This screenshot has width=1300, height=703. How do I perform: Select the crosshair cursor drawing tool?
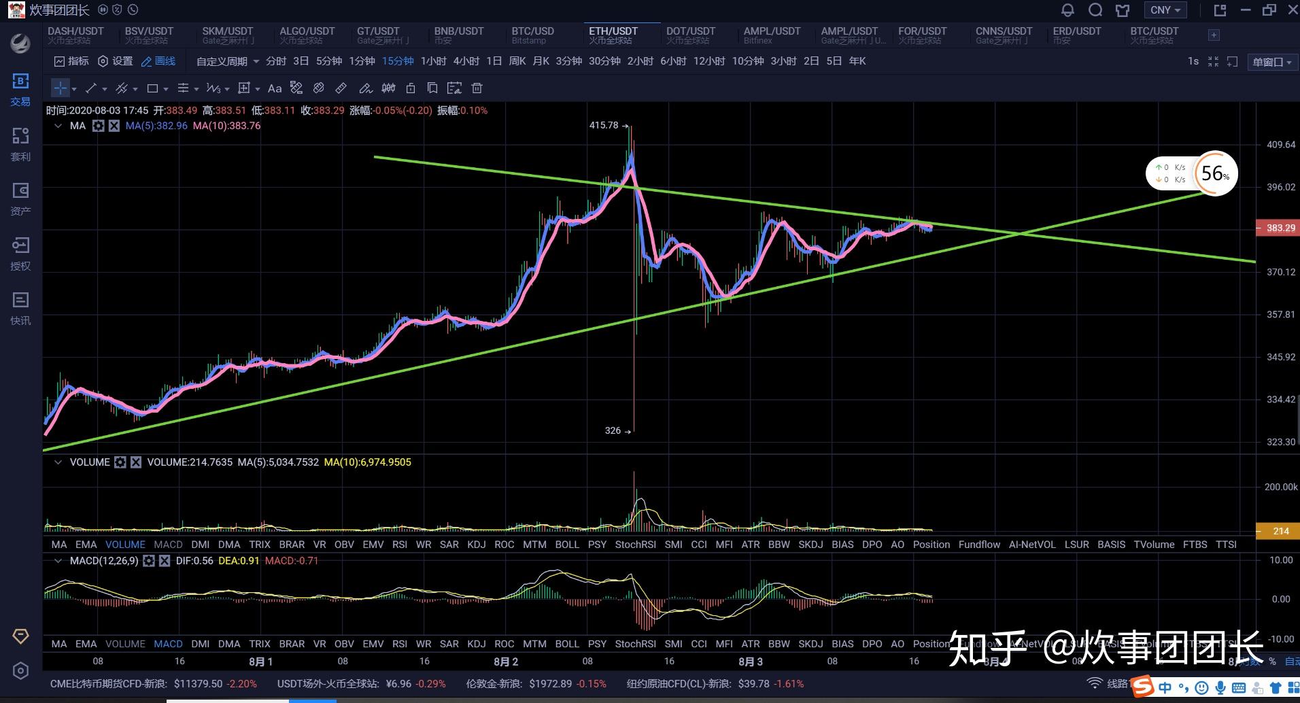click(61, 88)
